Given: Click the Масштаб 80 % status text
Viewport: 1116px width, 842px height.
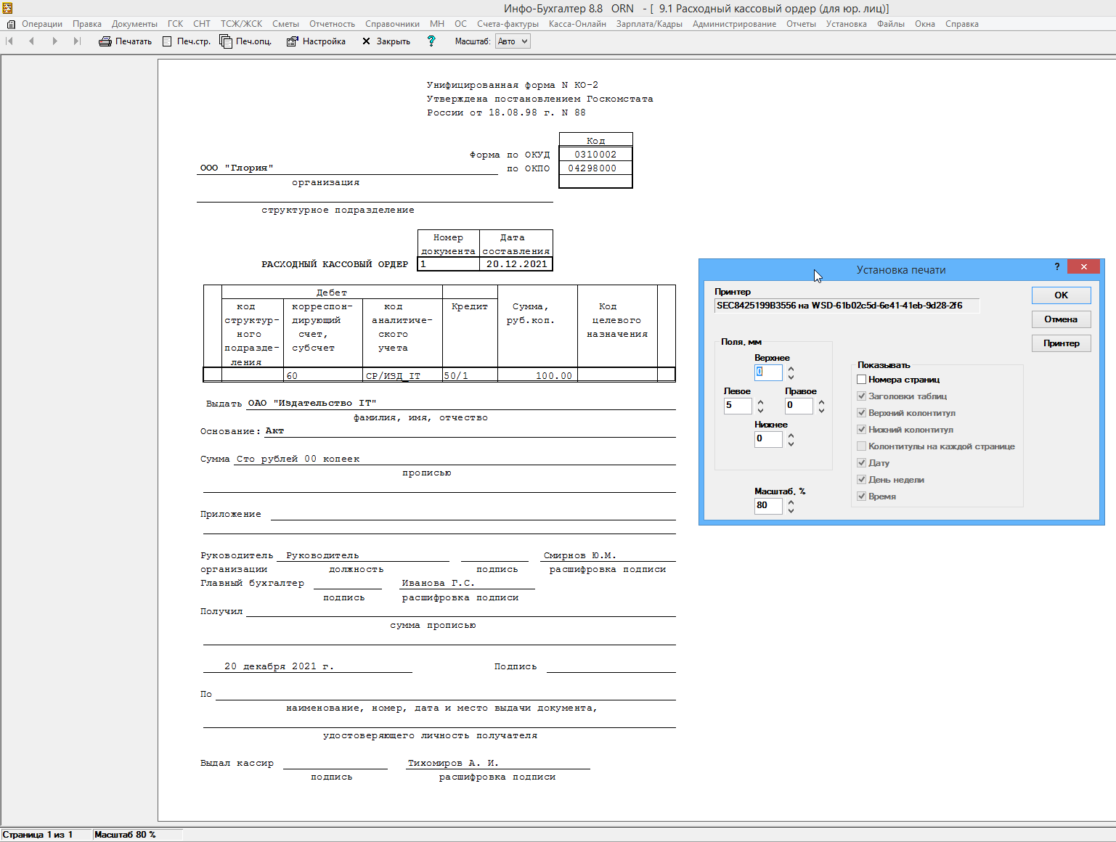Looking at the screenshot, I should click(x=125, y=835).
